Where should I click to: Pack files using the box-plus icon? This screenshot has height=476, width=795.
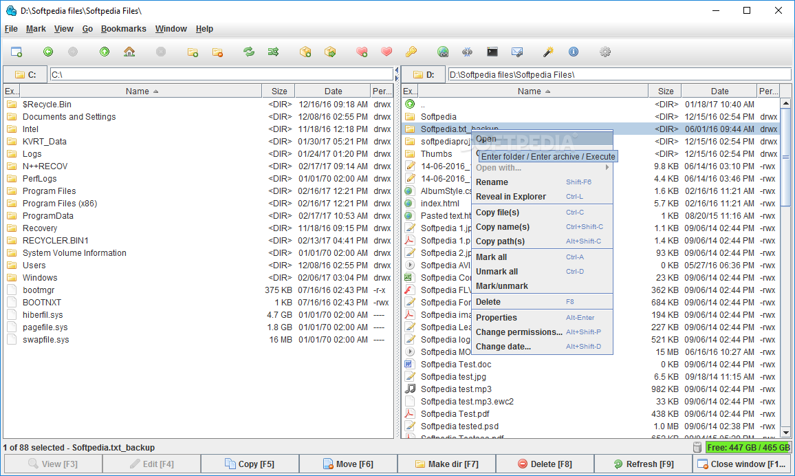tap(305, 52)
